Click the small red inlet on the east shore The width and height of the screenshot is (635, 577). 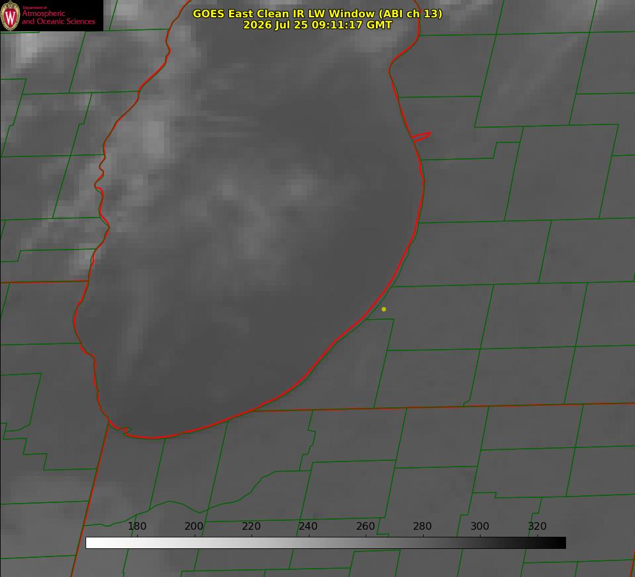click(x=421, y=137)
